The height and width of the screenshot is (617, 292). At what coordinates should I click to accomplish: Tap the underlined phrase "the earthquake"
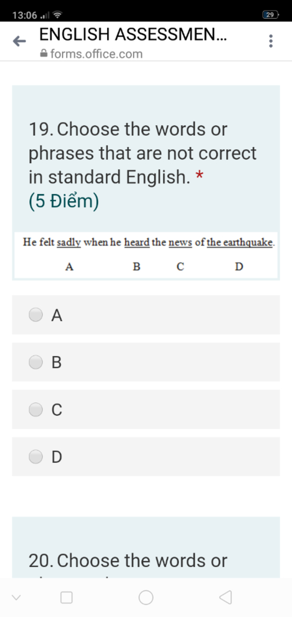coord(240,242)
